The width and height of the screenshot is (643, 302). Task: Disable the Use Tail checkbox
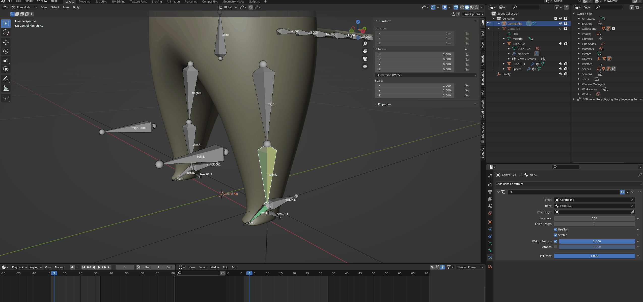(x=555, y=229)
